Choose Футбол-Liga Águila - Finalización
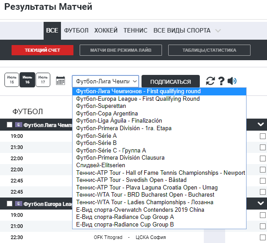 click(x=159, y=121)
